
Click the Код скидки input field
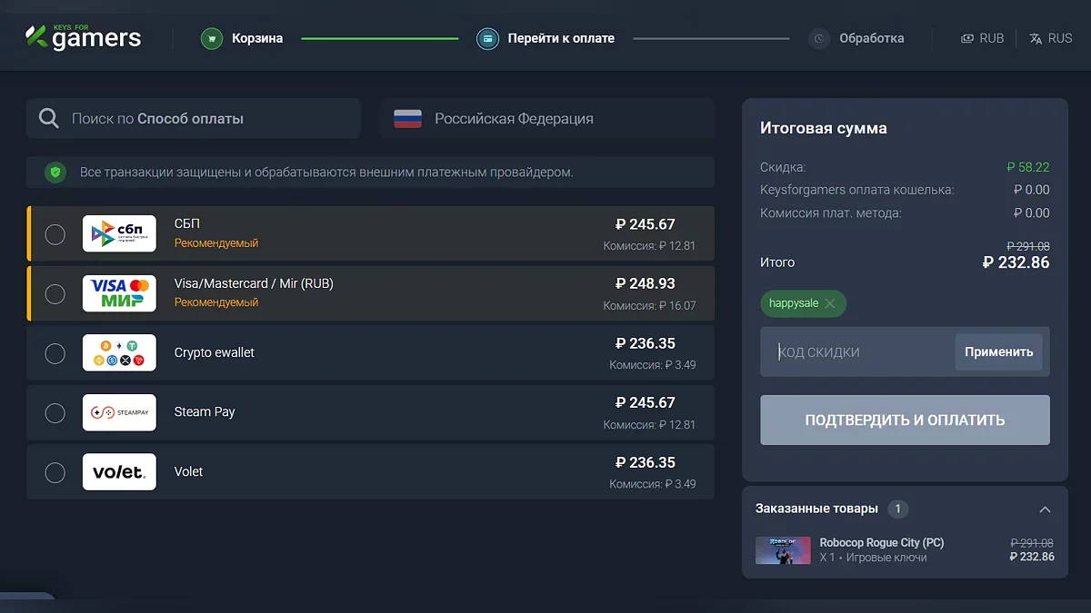(x=859, y=352)
